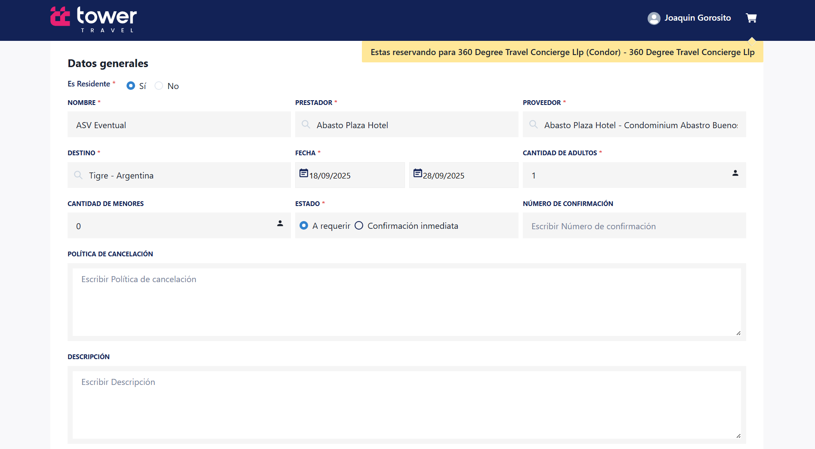Click the Prestador search magnifier icon
Image resolution: width=815 pixels, height=449 pixels.
306,125
